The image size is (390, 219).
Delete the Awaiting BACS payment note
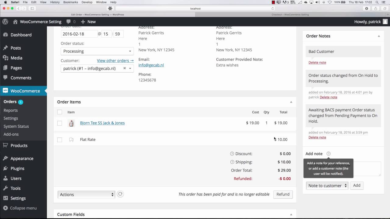[317, 137]
